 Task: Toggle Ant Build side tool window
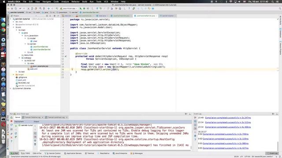(x=280, y=20)
